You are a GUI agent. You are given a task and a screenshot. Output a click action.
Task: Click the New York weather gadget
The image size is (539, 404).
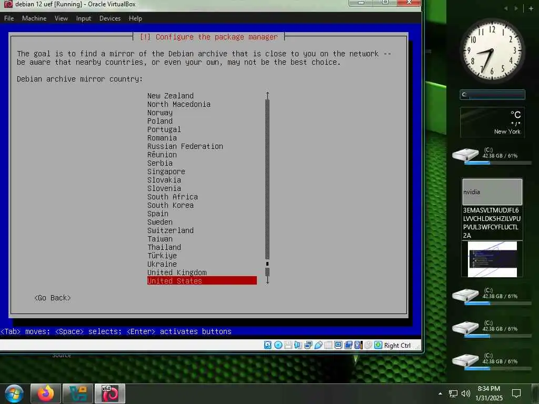(x=492, y=122)
